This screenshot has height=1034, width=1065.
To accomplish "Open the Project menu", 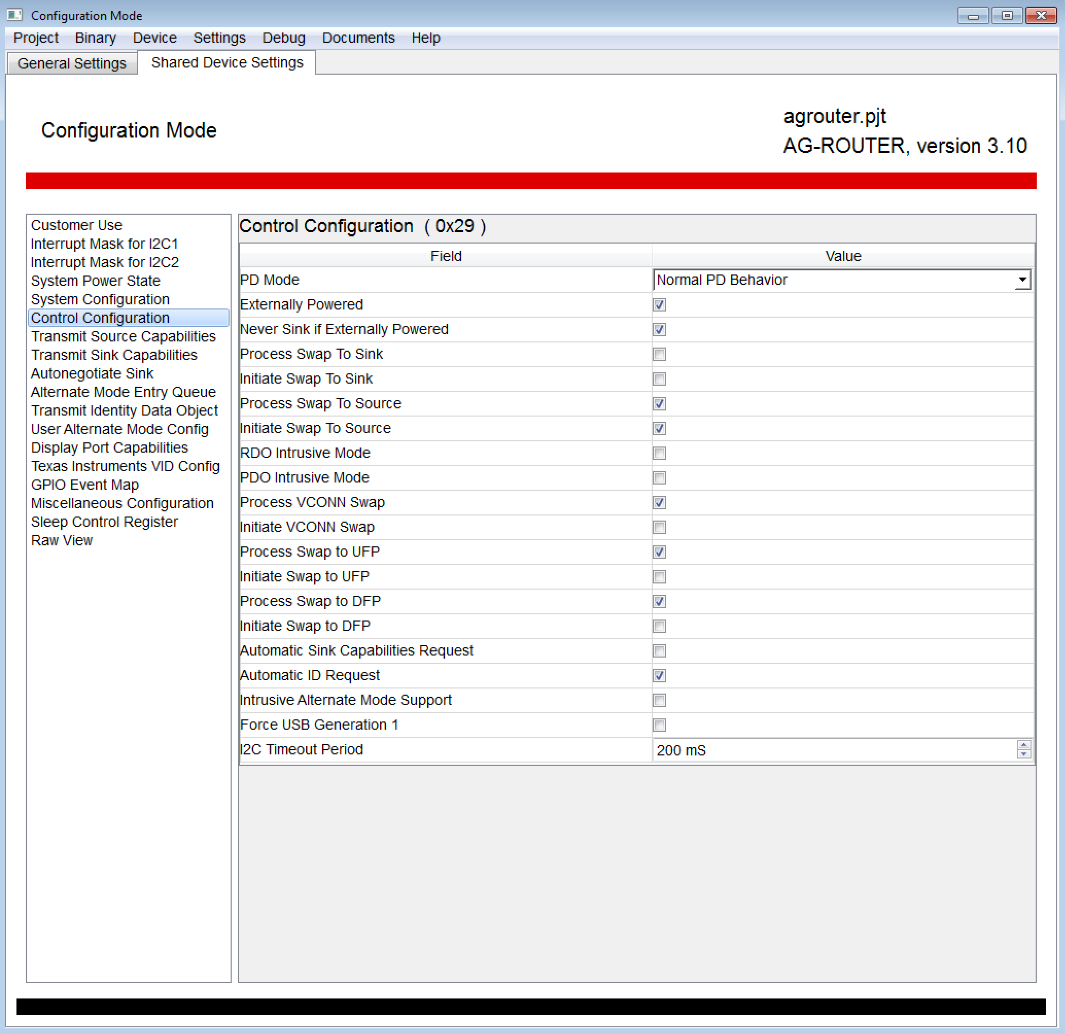I will (x=36, y=38).
